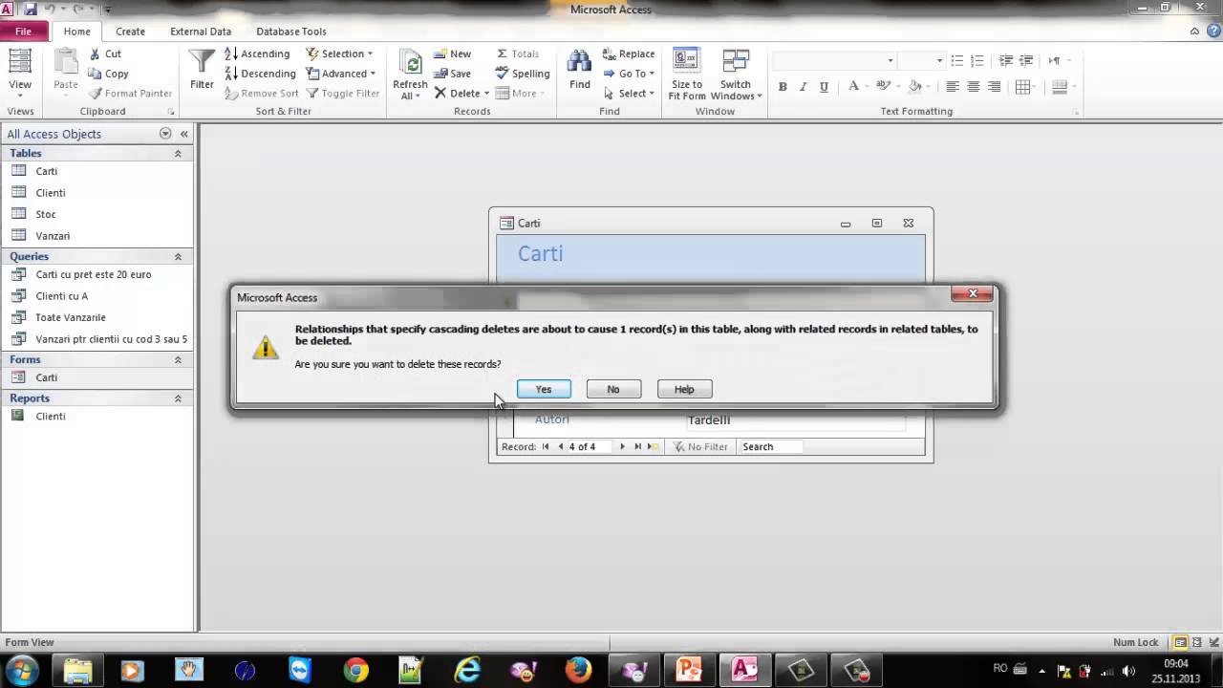Click the Filter funnel icon
The height and width of the screenshot is (688, 1223).
coord(202,62)
